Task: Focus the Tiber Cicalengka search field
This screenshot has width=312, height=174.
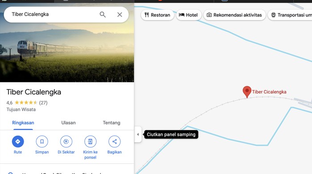Action: tap(54, 15)
